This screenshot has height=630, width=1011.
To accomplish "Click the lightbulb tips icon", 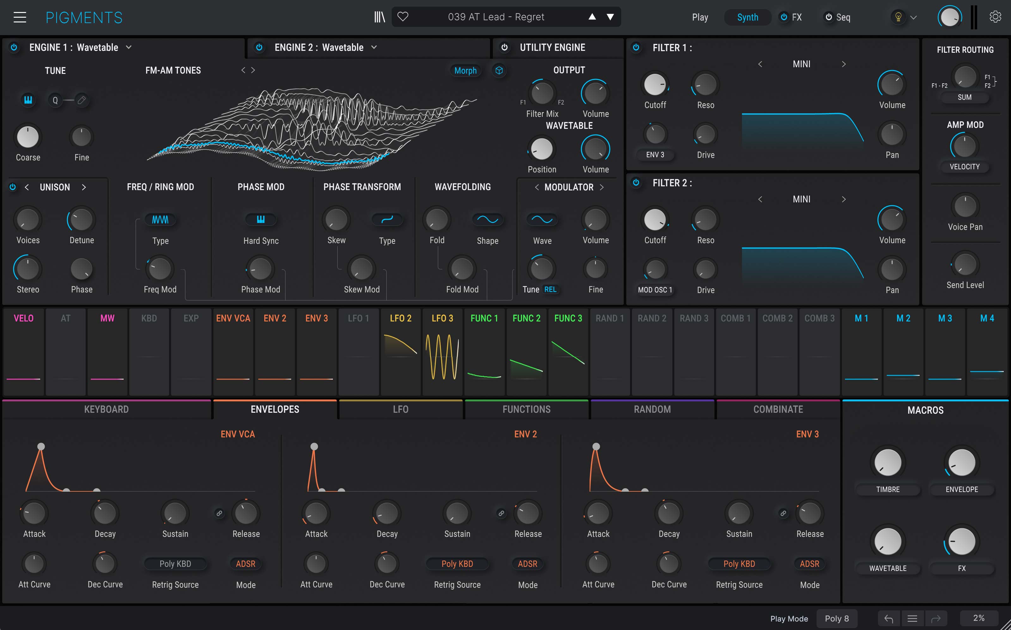I will tap(898, 17).
